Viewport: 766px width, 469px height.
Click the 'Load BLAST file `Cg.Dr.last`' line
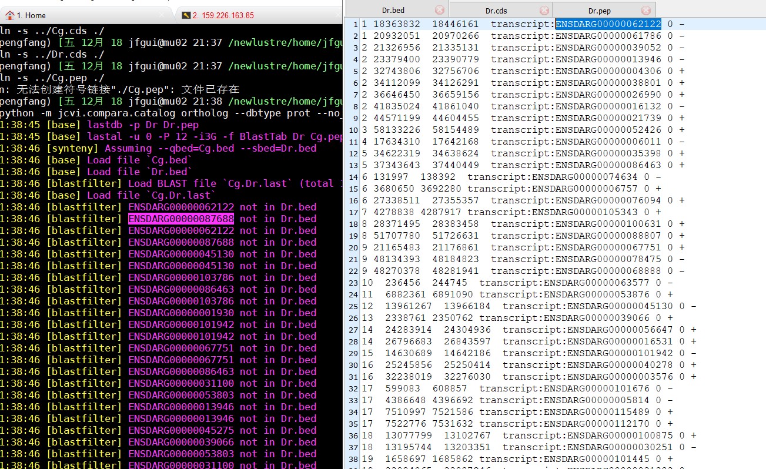(234, 183)
